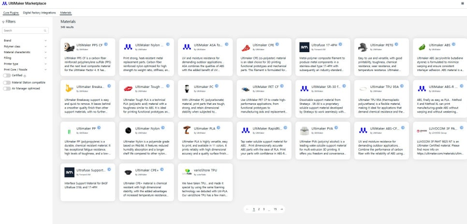Viewport: 467px width, 224px height.
Task: Click the Ultrafuse 17-4PH Forward AM logo
Action: click(305, 47)
